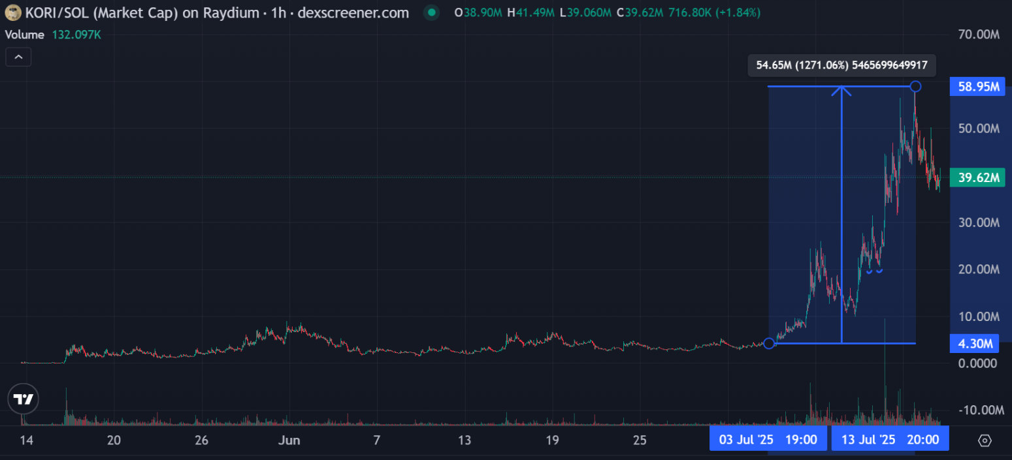Click the Volume indicator label
Screen dimensions: 1012x460
[24, 35]
